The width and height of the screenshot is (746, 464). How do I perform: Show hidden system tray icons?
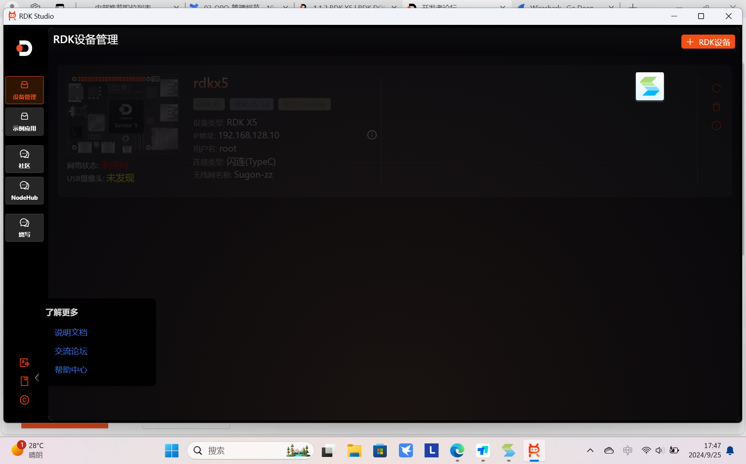(x=590, y=450)
